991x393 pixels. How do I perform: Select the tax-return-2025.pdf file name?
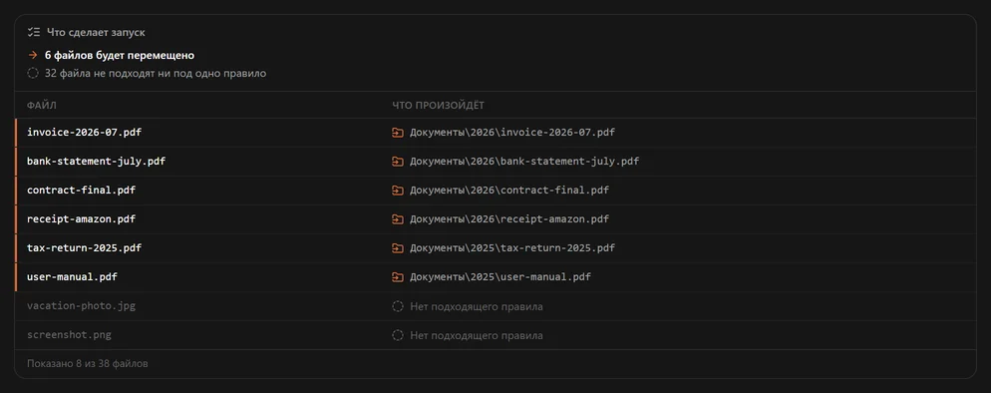(x=84, y=248)
